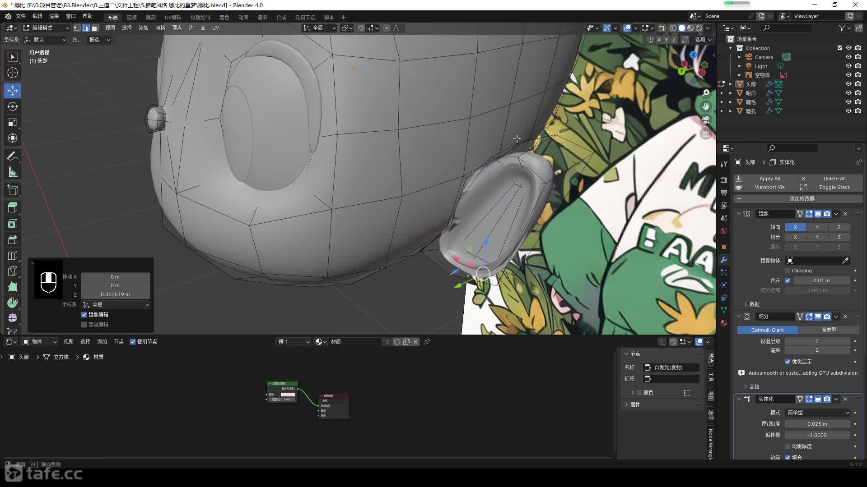Click the Delete All button
The height and width of the screenshot is (487, 867).
click(830, 179)
